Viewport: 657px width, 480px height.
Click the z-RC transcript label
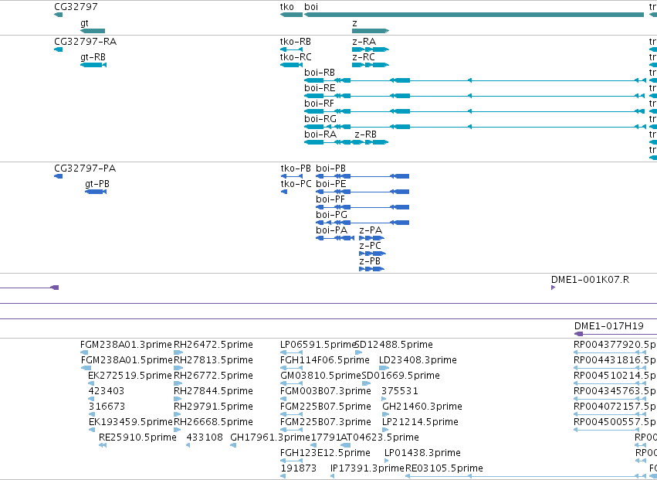364,57
